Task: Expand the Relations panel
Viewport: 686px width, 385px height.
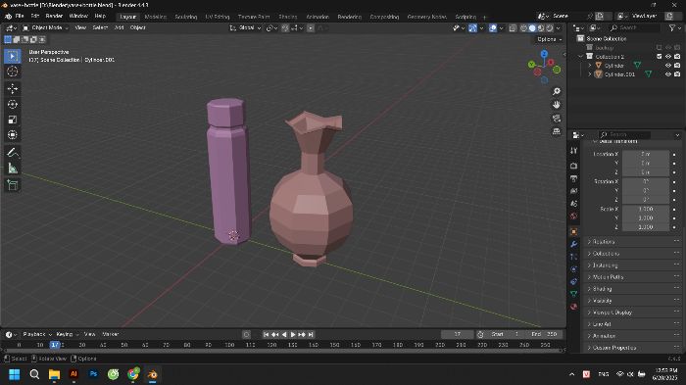Action: coord(633,242)
